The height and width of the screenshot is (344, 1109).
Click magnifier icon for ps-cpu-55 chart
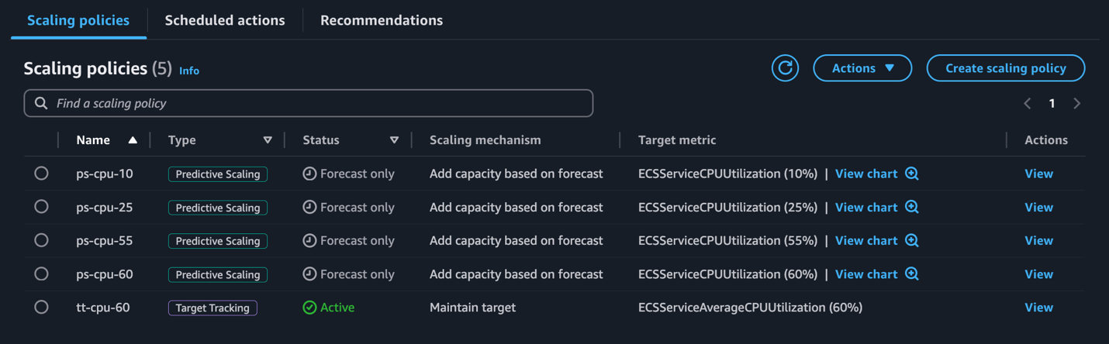(912, 240)
